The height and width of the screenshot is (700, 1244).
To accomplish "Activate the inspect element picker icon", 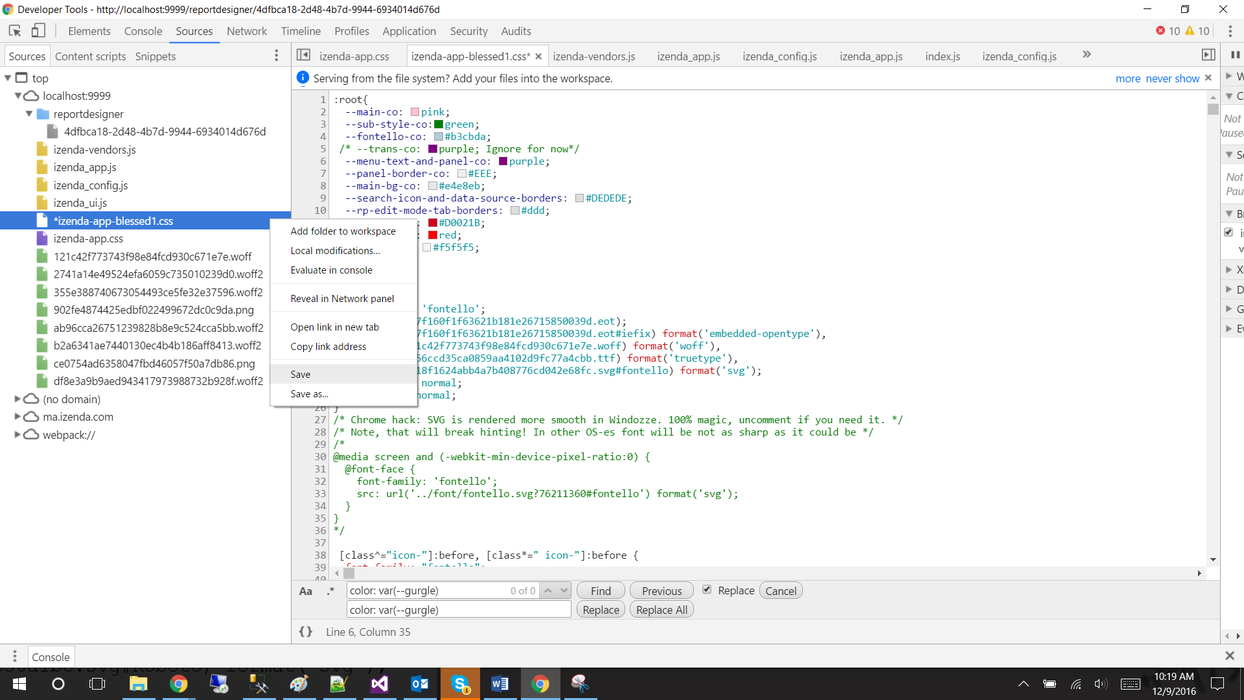I will (15, 30).
